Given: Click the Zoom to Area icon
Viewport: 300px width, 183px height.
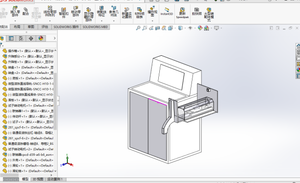Looking at the screenshot, I should (x=145, y=28).
